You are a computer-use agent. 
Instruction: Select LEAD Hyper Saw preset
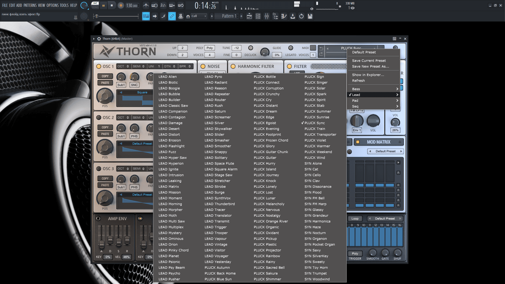pyautogui.click(x=173, y=158)
